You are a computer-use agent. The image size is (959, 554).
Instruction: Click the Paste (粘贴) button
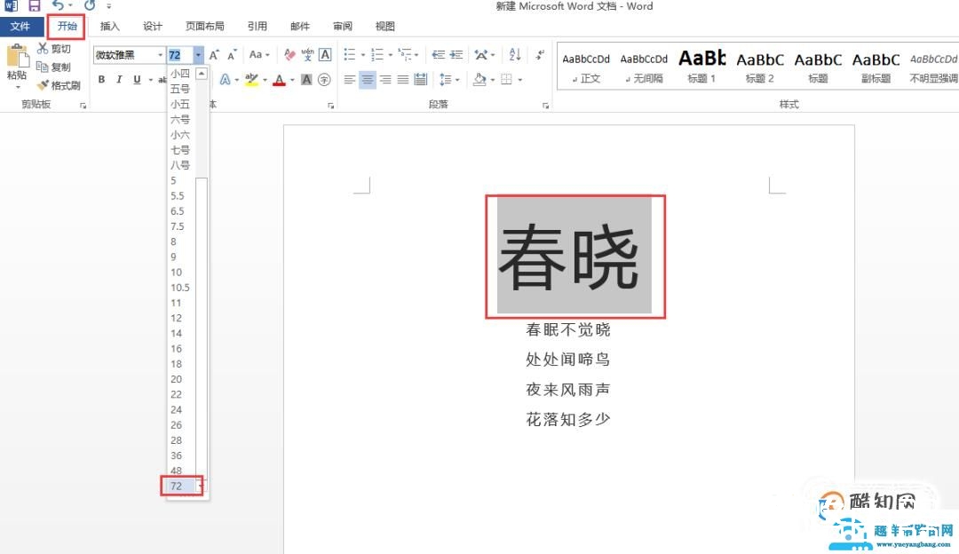pos(19,64)
